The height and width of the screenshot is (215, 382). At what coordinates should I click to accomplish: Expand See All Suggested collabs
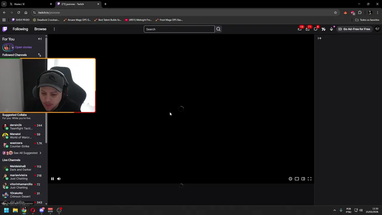[23, 153]
